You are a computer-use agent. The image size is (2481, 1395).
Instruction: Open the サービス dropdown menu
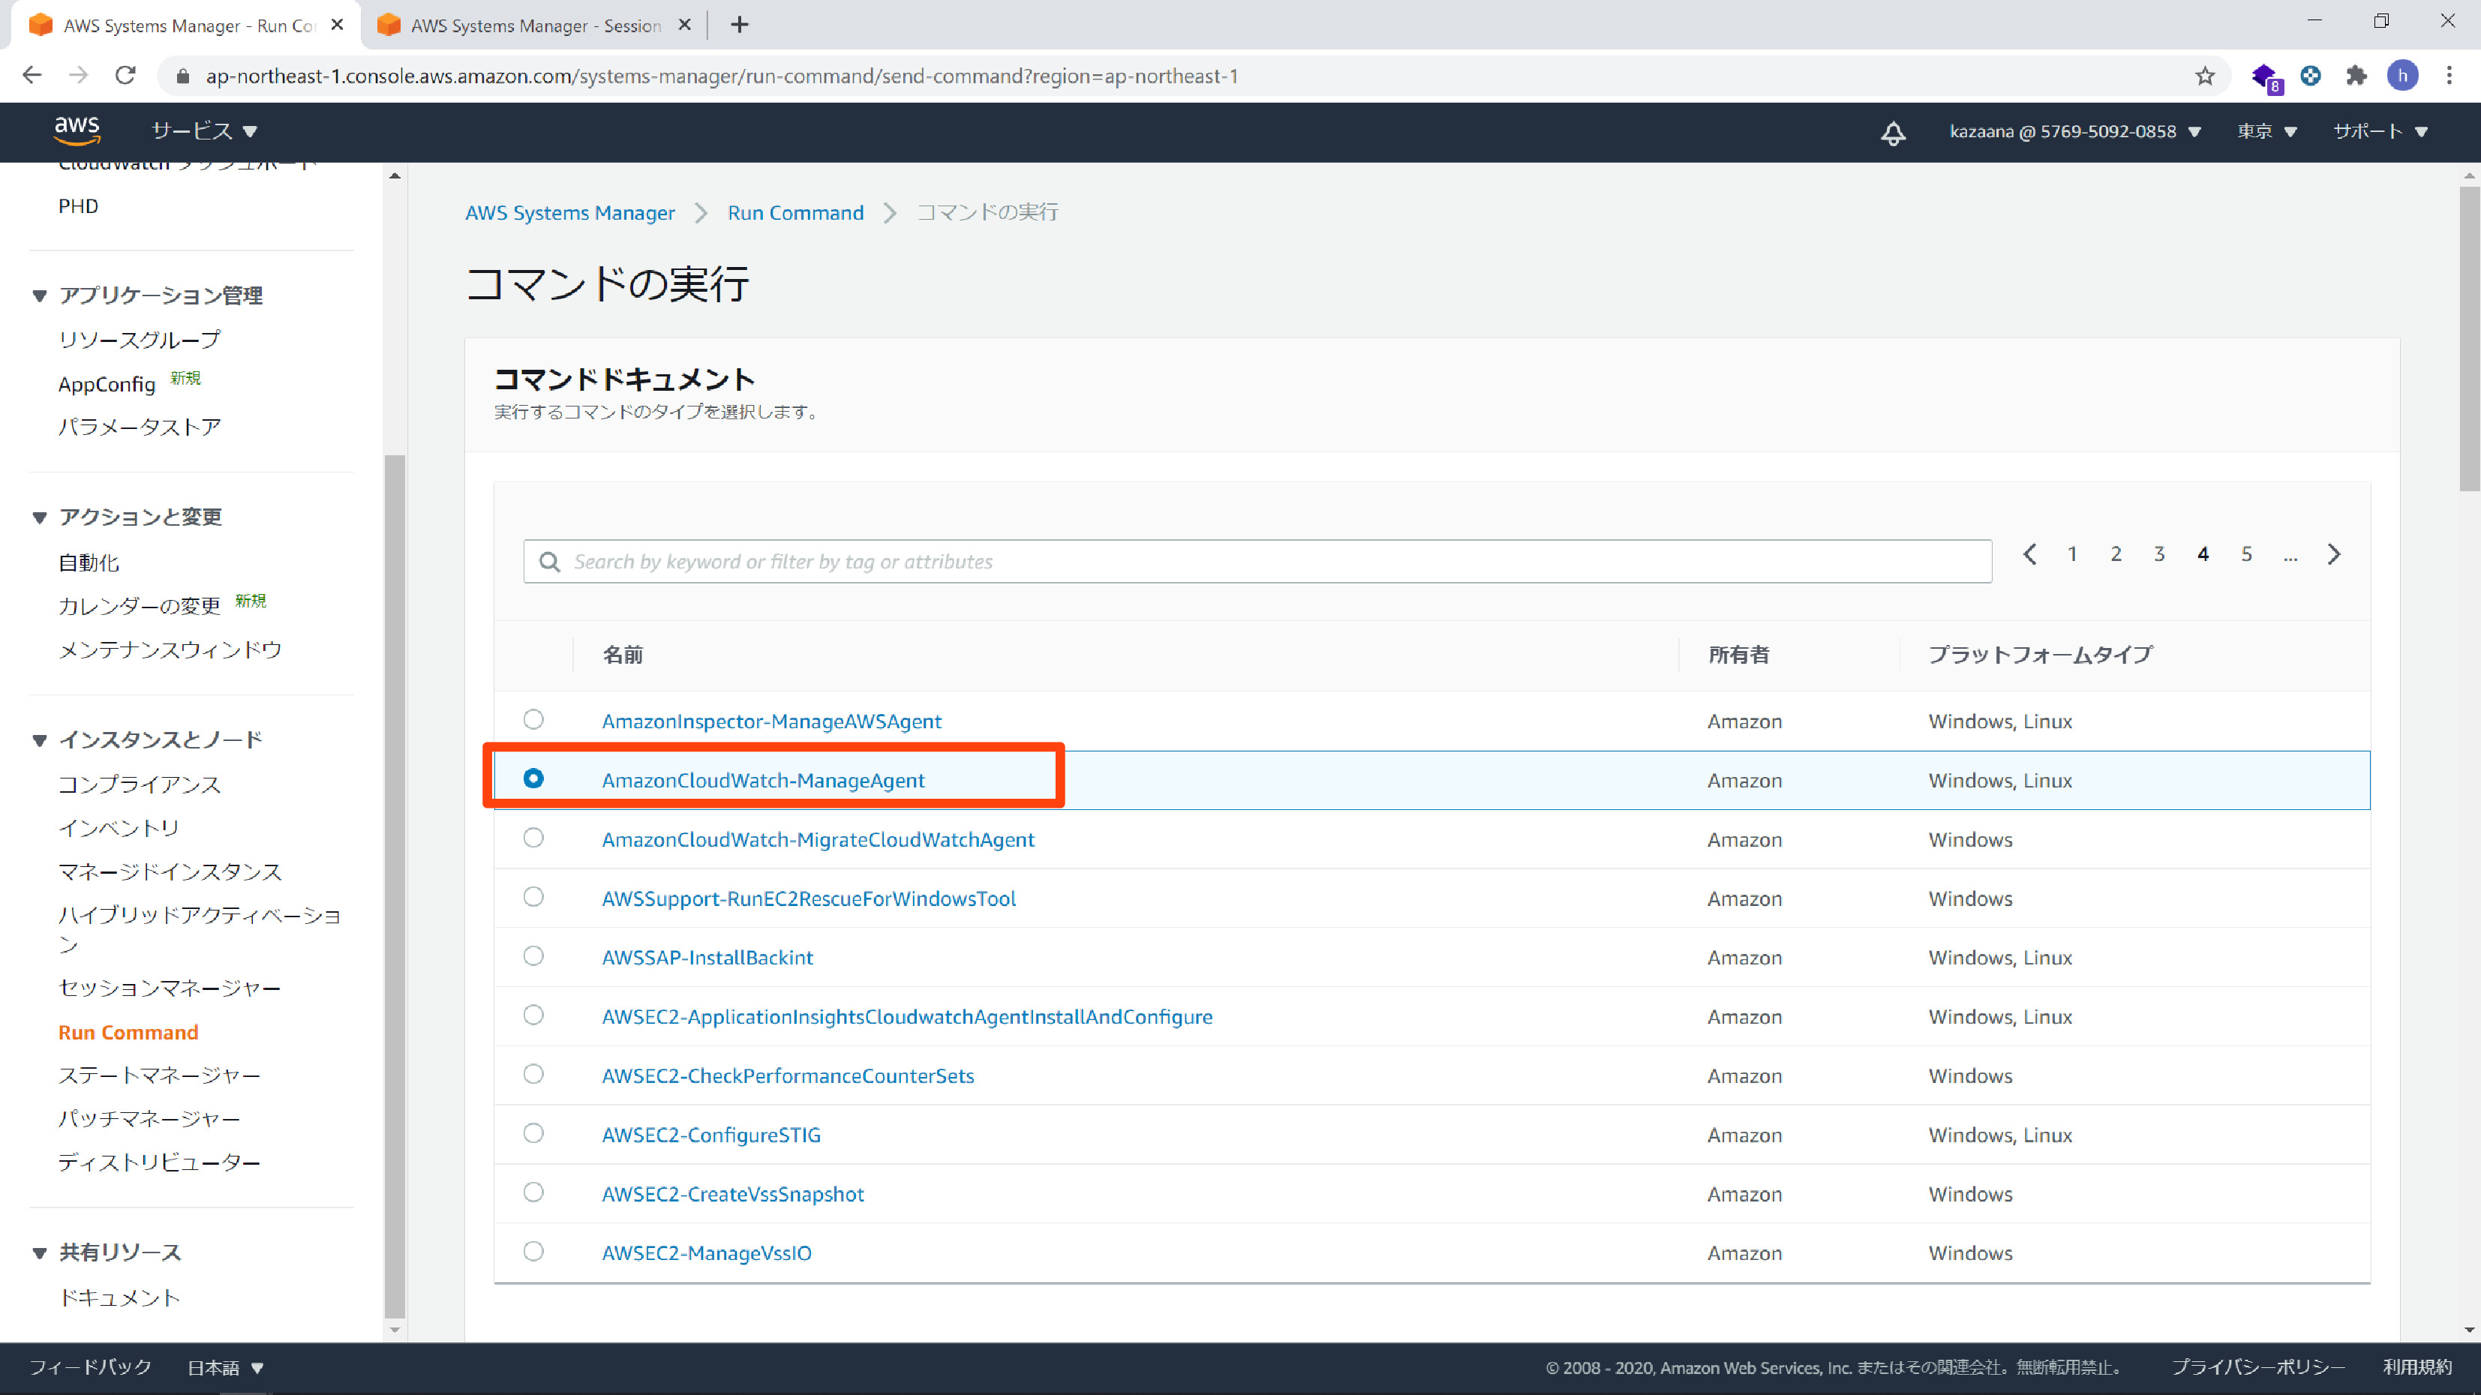(x=204, y=131)
